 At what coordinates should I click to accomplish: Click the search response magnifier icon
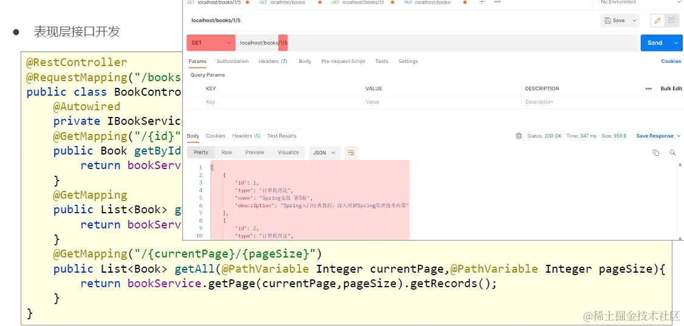click(672, 153)
